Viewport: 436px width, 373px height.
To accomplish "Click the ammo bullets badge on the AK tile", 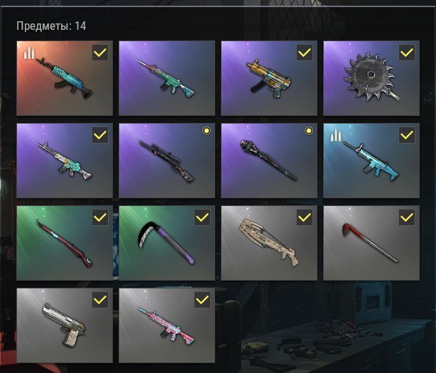I will (29, 53).
